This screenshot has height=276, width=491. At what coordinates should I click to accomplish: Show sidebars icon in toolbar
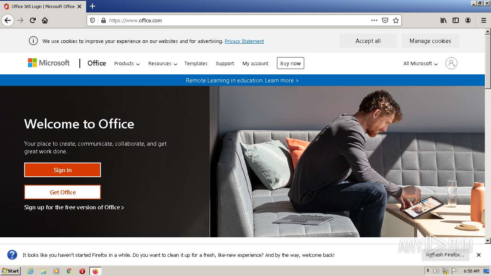tap(456, 20)
